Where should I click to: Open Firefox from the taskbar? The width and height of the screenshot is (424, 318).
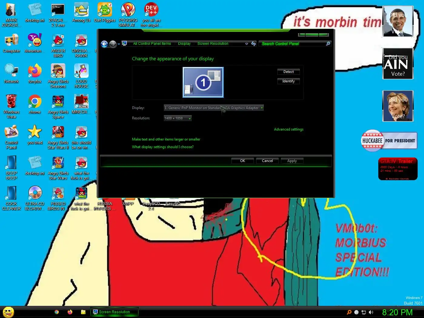coord(70,312)
